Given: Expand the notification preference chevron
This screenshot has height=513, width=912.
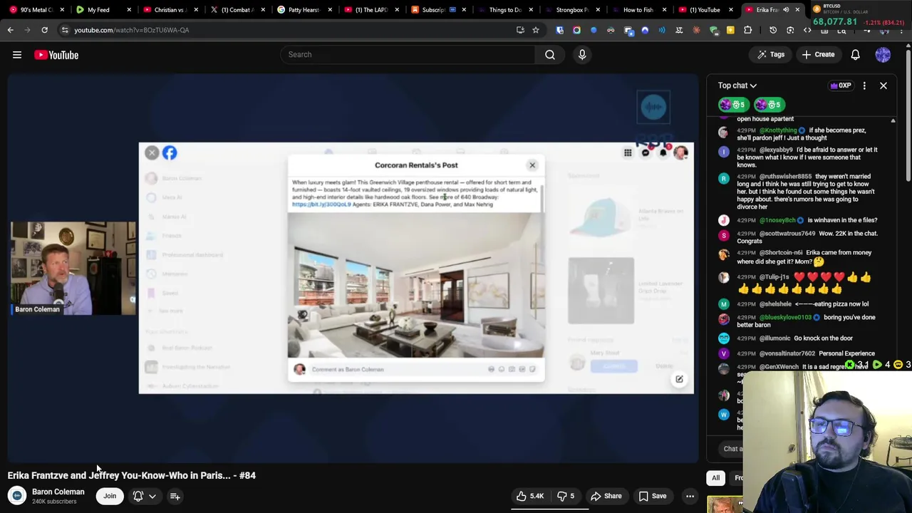Looking at the screenshot, I should pyautogui.click(x=152, y=497).
